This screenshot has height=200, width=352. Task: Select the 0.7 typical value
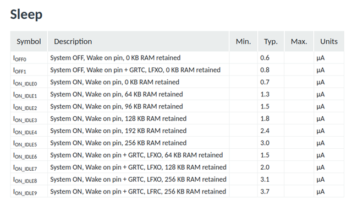coord(265,82)
